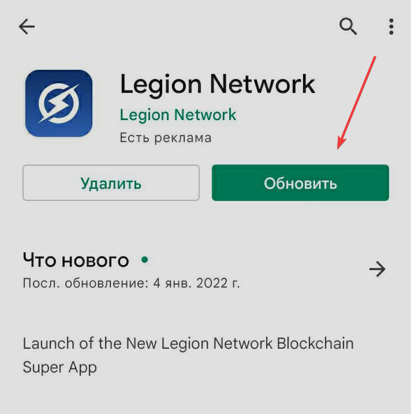This screenshot has height=414, width=411.
Task: Go back using the left arrow icon
Action: pos(27,27)
